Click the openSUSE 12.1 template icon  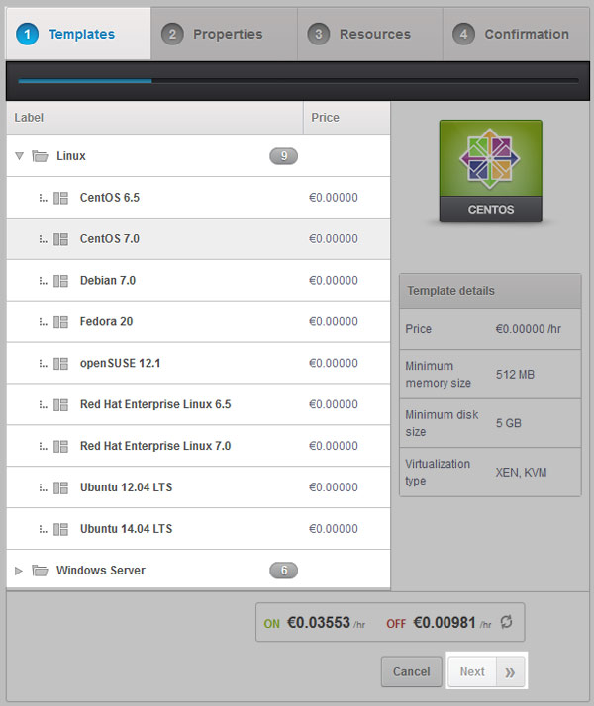pos(60,364)
